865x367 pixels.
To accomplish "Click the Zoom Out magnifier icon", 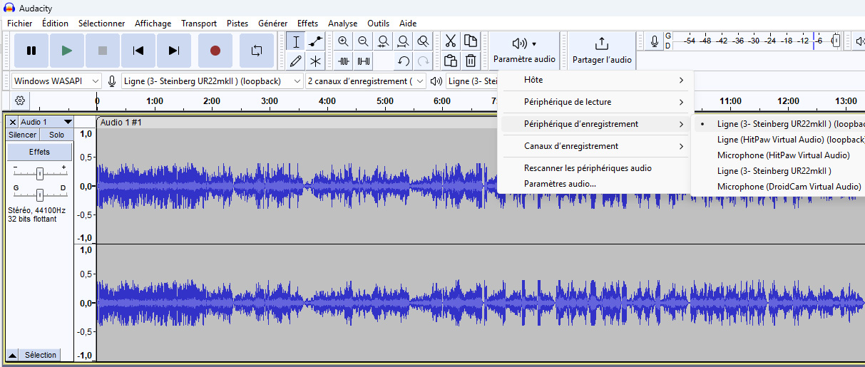I will [364, 41].
